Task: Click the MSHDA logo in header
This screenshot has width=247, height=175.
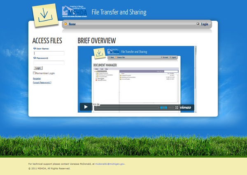Action: 75,12
